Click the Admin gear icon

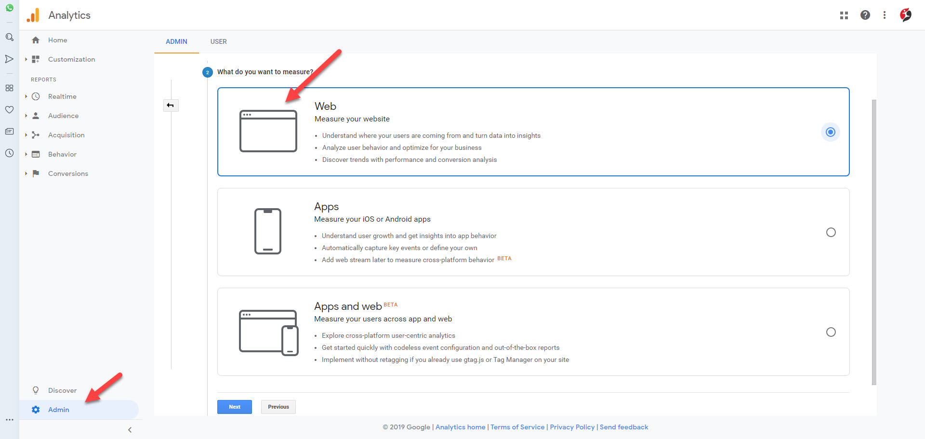[x=36, y=410]
